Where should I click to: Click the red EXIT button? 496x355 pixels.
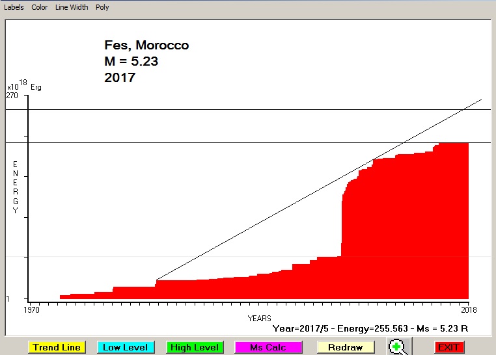coord(449,348)
